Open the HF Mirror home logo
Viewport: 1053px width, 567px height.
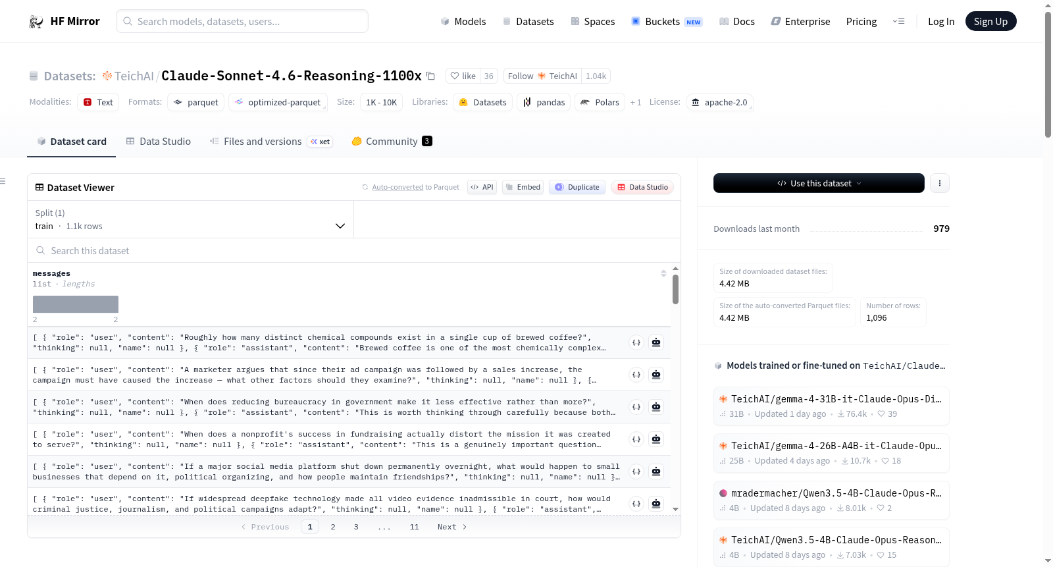pyautogui.click(x=64, y=21)
